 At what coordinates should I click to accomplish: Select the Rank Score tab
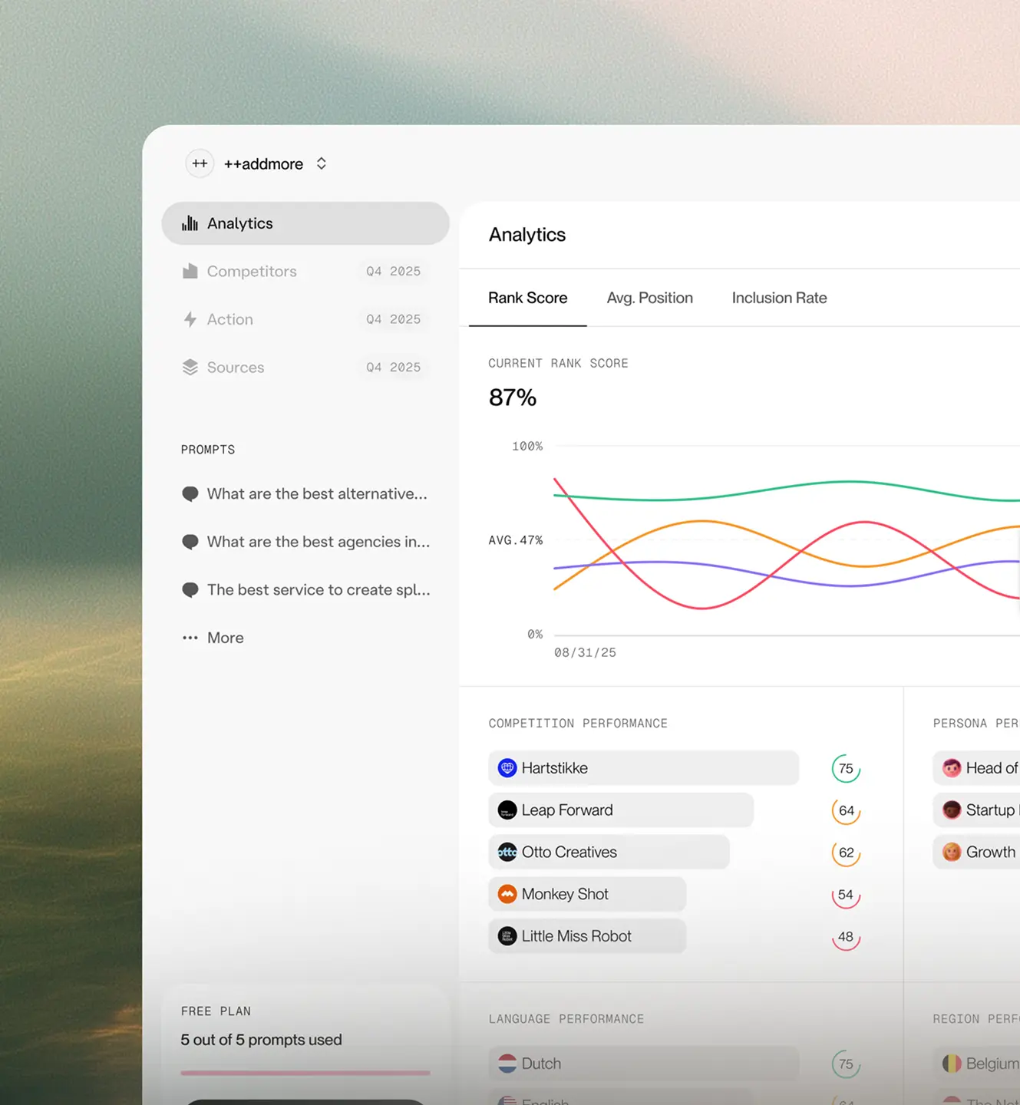528,298
